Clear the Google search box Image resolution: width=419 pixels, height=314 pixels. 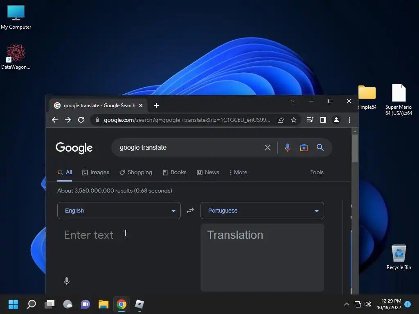pyautogui.click(x=268, y=148)
